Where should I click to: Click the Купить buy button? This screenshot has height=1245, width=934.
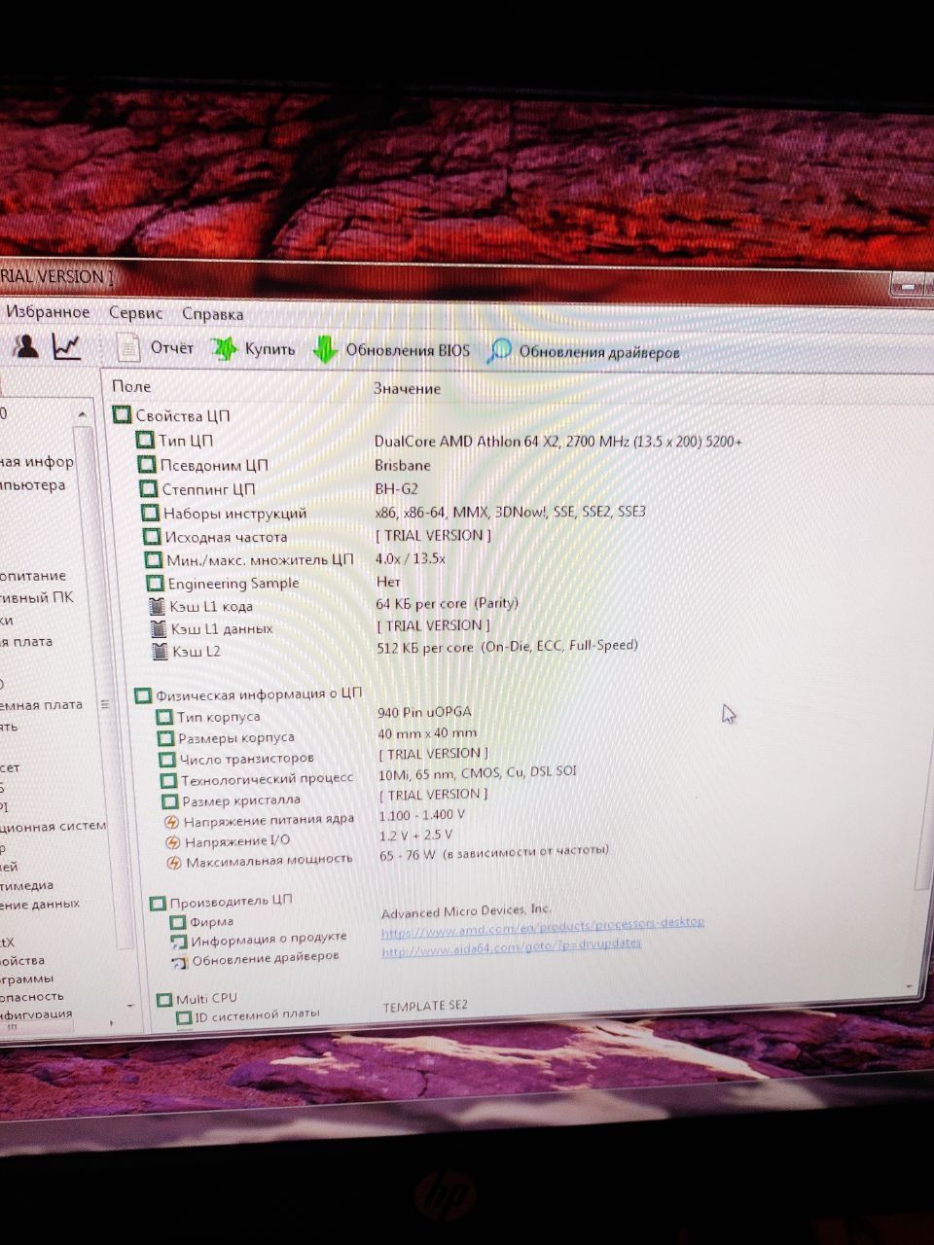[x=253, y=349]
